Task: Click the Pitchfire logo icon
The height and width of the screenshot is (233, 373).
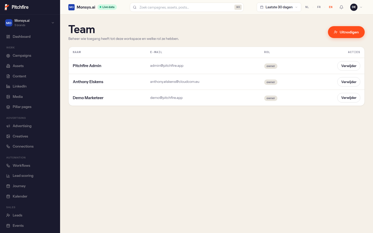Action: click(x=7, y=7)
